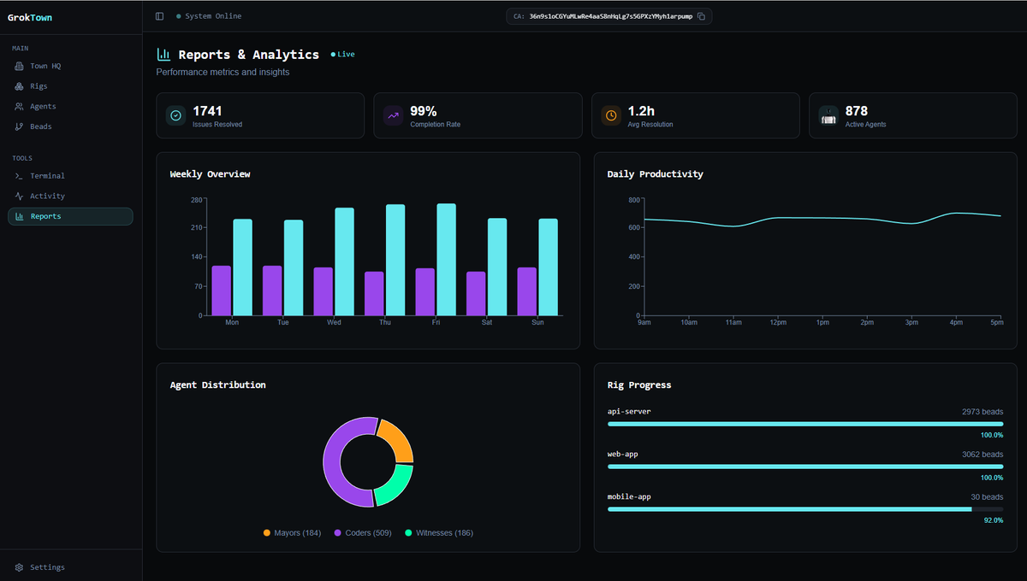Image resolution: width=1027 pixels, height=581 pixels.
Task: Click the 12pm axis label
Action: pos(778,322)
